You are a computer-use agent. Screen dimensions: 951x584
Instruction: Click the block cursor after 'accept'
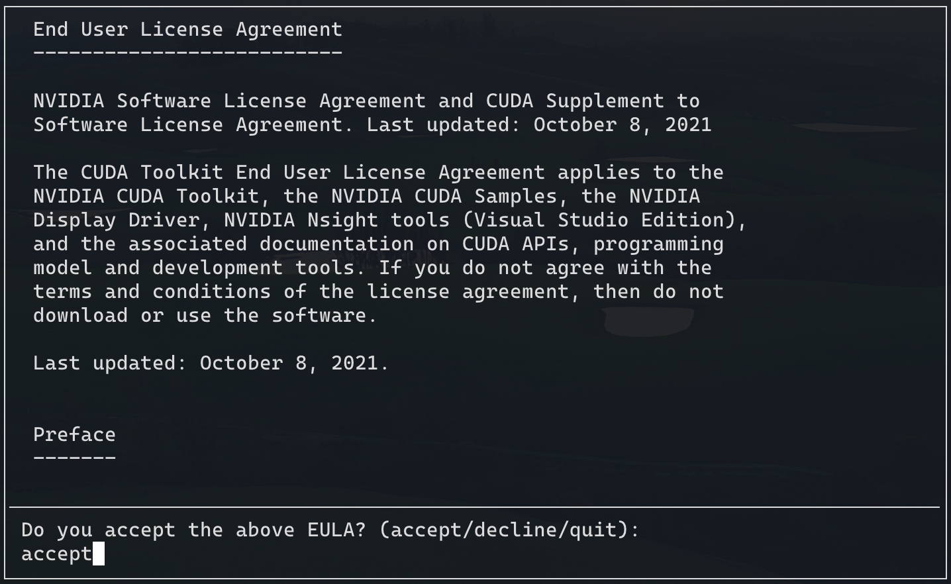pyautogui.click(x=99, y=554)
